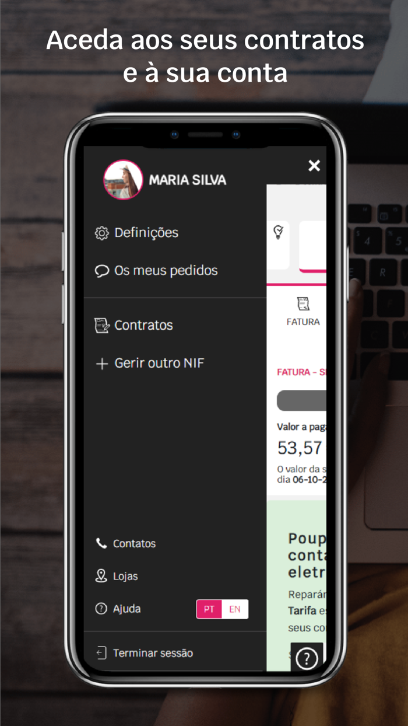Tap the phone icon beside Contatos
Image resolution: width=408 pixels, height=726 pixels.
point(101,543)
